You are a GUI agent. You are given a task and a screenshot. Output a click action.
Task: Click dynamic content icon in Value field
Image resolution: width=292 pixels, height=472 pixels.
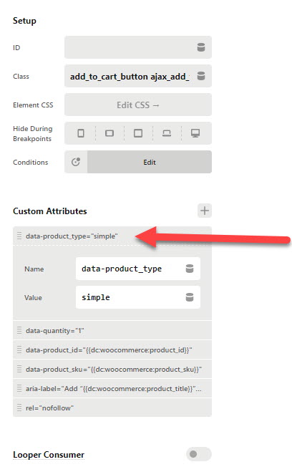coord(190,297)
